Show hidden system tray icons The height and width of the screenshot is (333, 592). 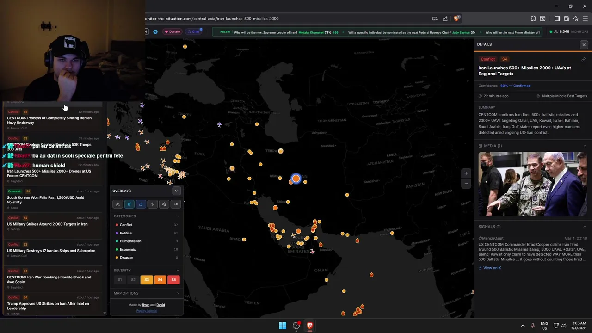pyautogui.click(x=523, y=326)
